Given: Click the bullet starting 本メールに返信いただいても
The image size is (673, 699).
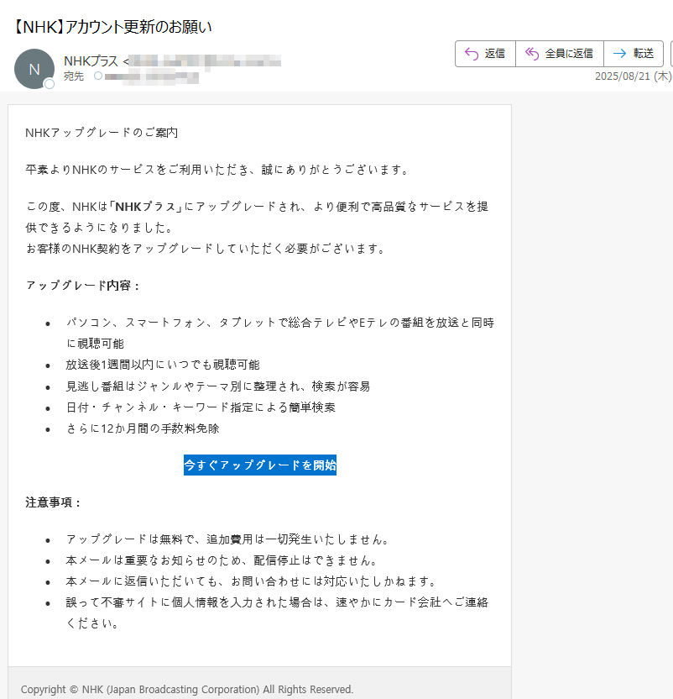Looking at the screenshot, I should (252, 581).
